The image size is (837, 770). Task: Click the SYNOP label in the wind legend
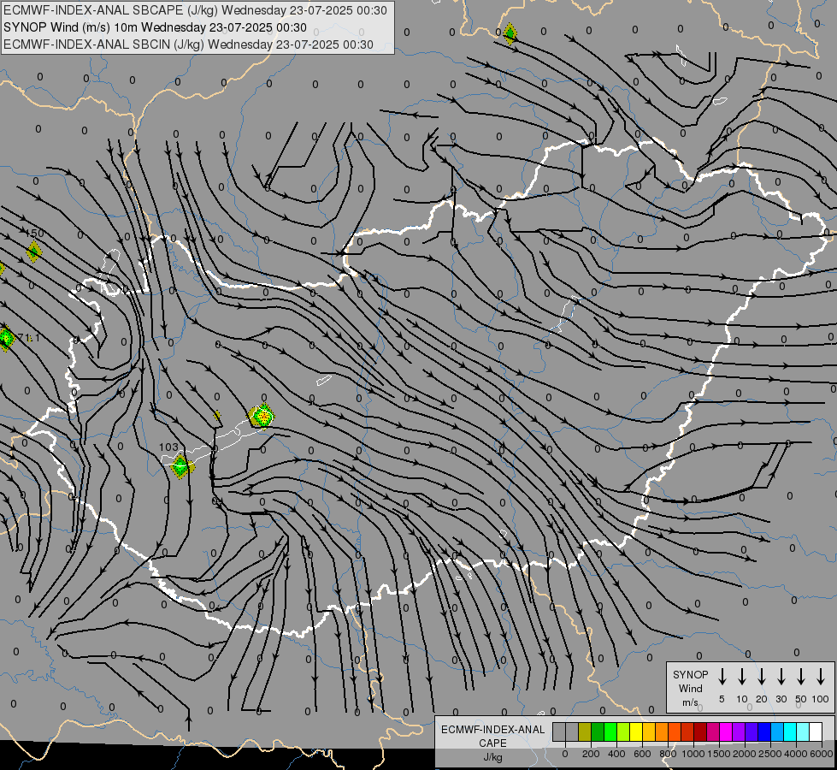[690, 674]
